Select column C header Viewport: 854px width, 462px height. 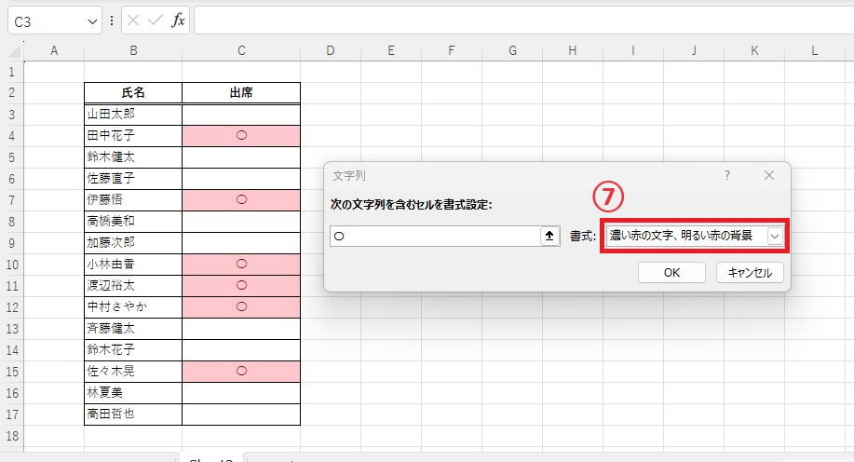241,50
